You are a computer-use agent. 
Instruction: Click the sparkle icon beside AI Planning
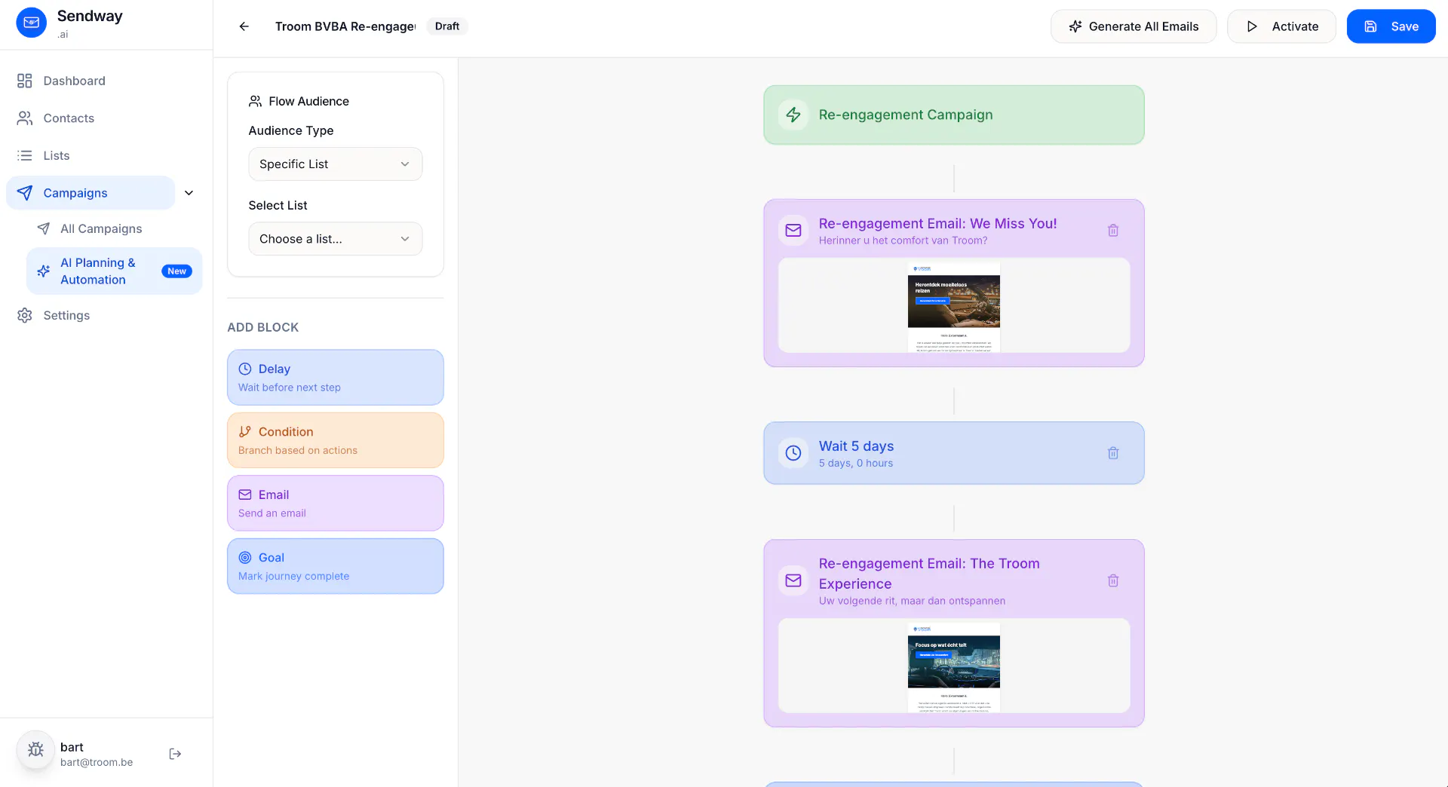(44, 271)
